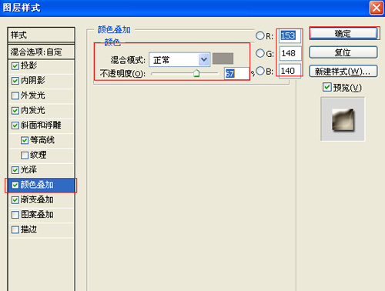Image resolution: width=385 pixels, height=291 pixels.
Task: Open the 投影 style settings
Action: click(x=28, y=65)
